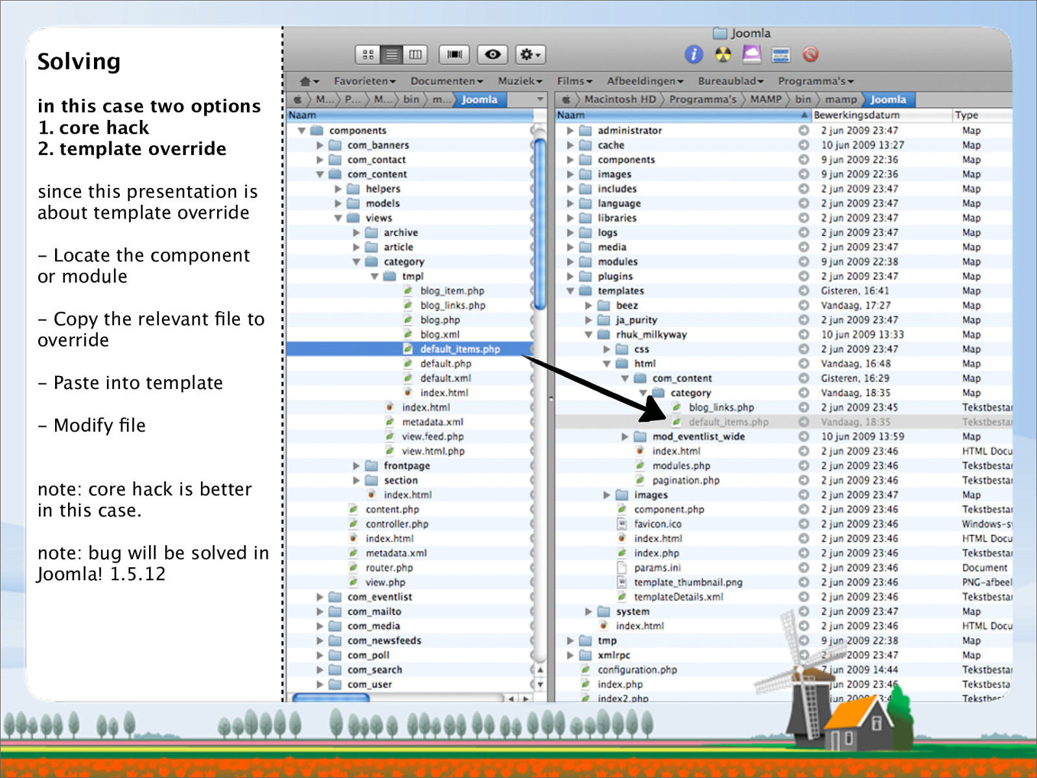Open the gear action menu
Screen dimensions: 1037x778
click(x=530, y=54)
